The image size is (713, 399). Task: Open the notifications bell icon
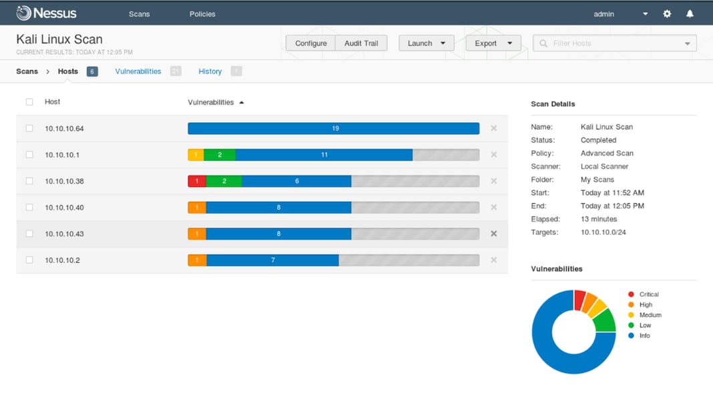tap(690, 13)
